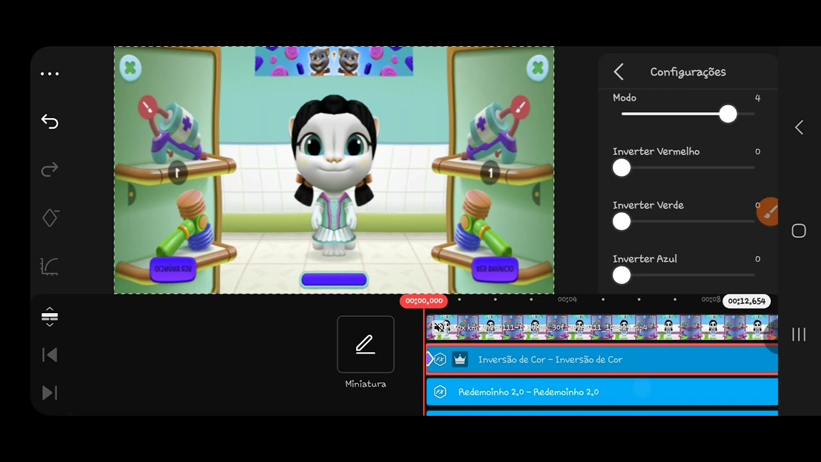Click the Configurações panel title
The image size is (821, 462).
click(688, 72)
